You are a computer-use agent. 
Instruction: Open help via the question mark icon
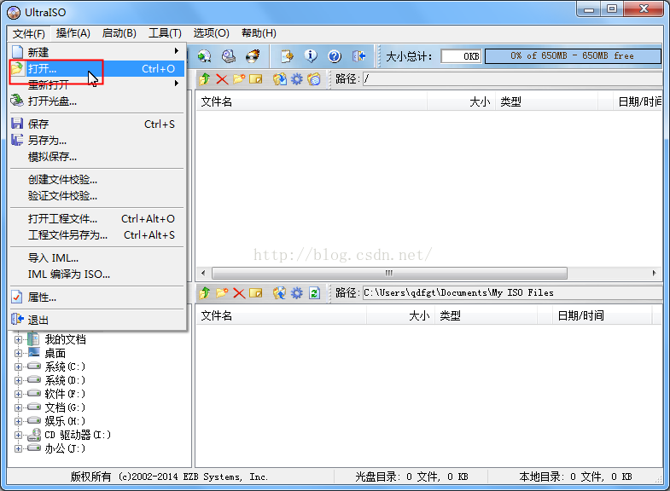(335, 56)
